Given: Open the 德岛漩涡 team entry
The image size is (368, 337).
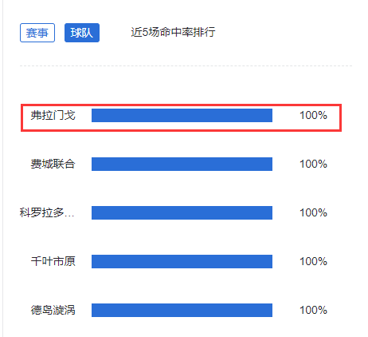Looking at the screenshot, I should tap(53, 310).
